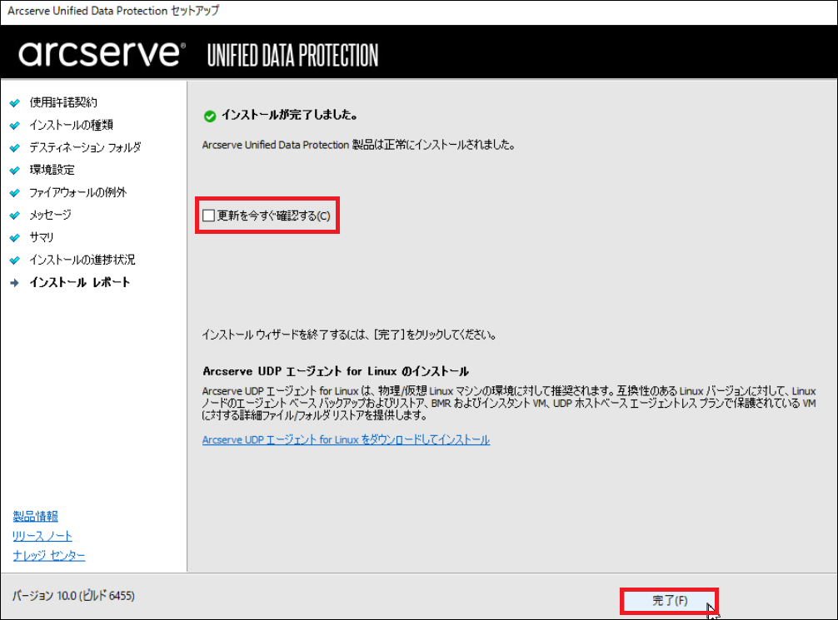
Task: Click the arrow icon next to インストール レポート
Action: (15, 282)
